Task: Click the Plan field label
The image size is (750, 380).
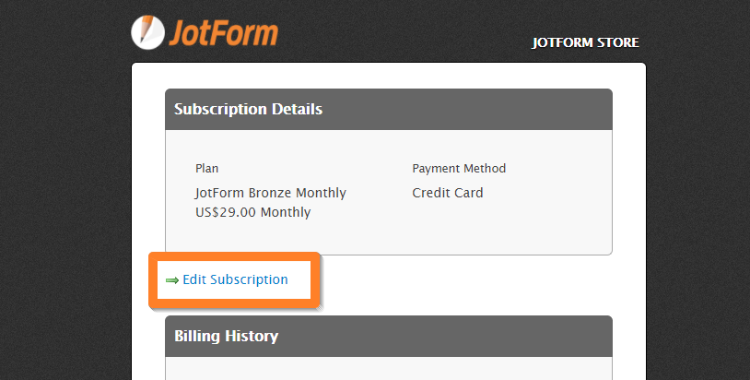Action: (206, 169)
